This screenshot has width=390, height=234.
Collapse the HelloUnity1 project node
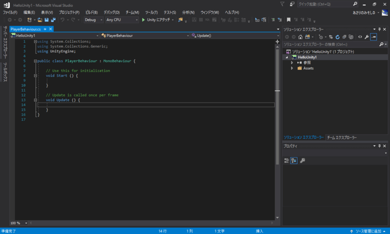coord(287,57)
